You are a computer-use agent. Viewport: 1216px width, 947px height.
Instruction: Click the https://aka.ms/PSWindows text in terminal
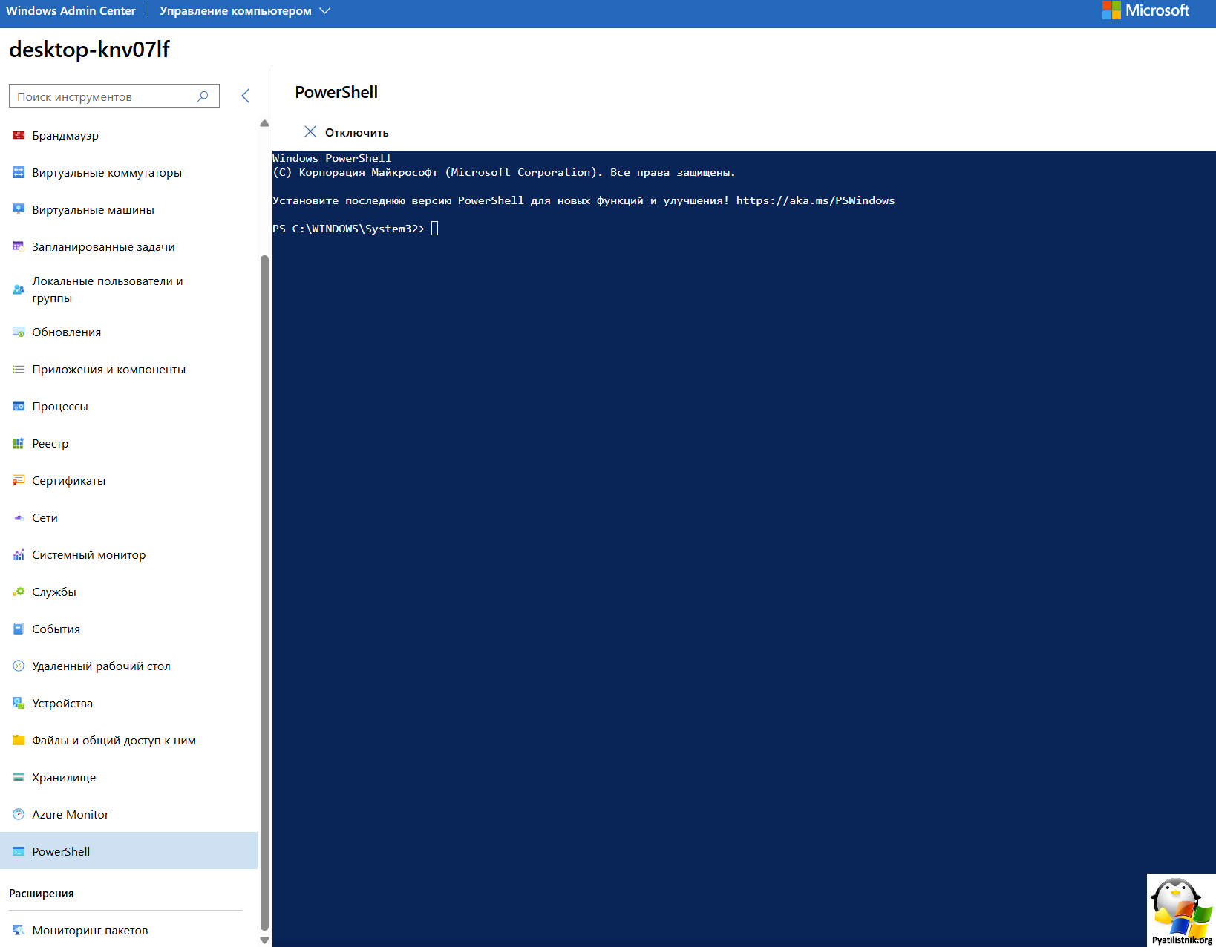(x=815, y=200)
